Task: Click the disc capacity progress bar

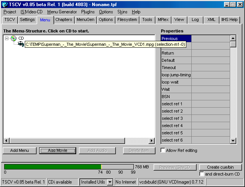Action: tap(69, 167)
